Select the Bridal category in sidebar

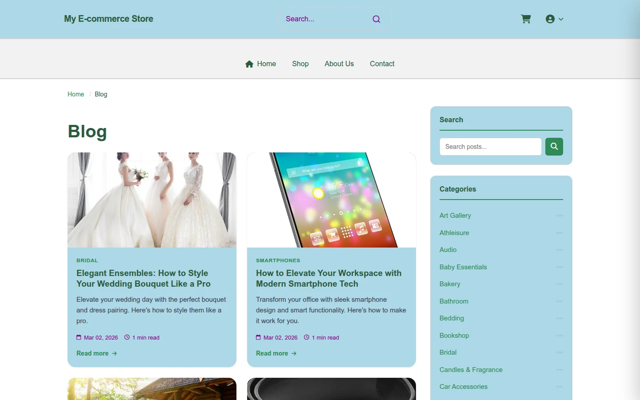click(x=448, y=352)
